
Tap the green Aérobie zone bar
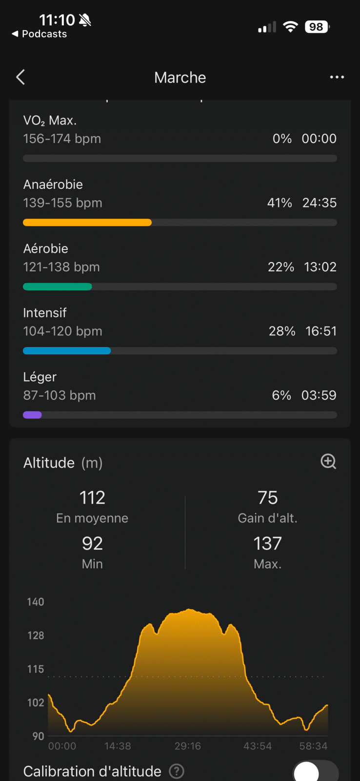click(x=58, y=287)
